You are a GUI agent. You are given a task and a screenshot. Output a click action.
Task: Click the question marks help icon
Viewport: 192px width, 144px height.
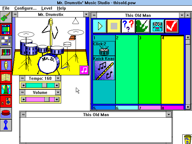(x=128, y=26)
